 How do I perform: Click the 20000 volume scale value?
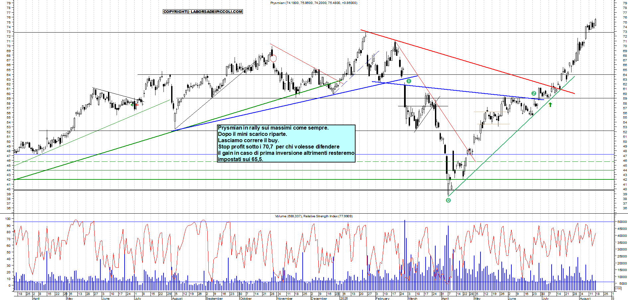click(x=622, y=263)
